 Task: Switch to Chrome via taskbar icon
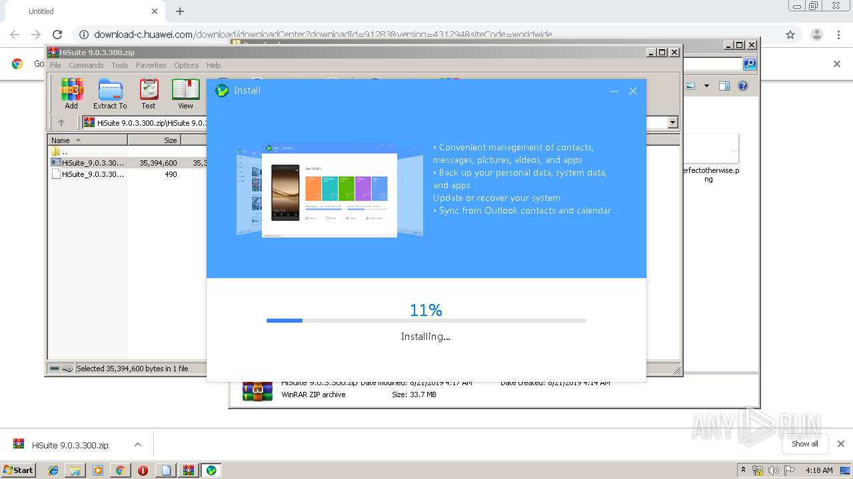point(120,470)
